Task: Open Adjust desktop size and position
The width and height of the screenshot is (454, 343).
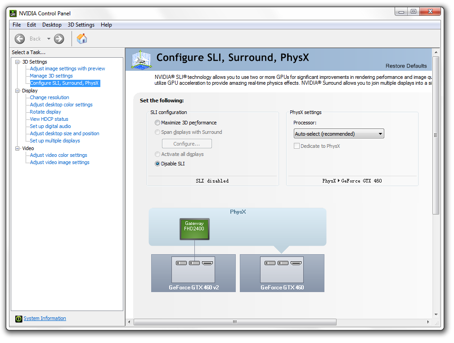Action: click(x=64, y=134)
